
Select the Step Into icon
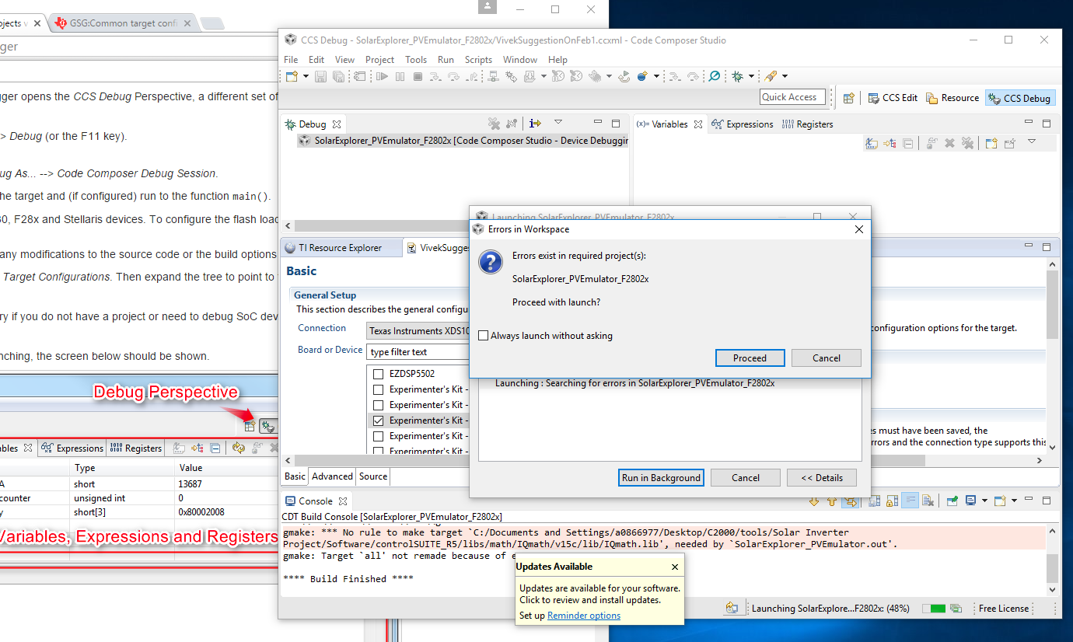click(x=435, y=75)
